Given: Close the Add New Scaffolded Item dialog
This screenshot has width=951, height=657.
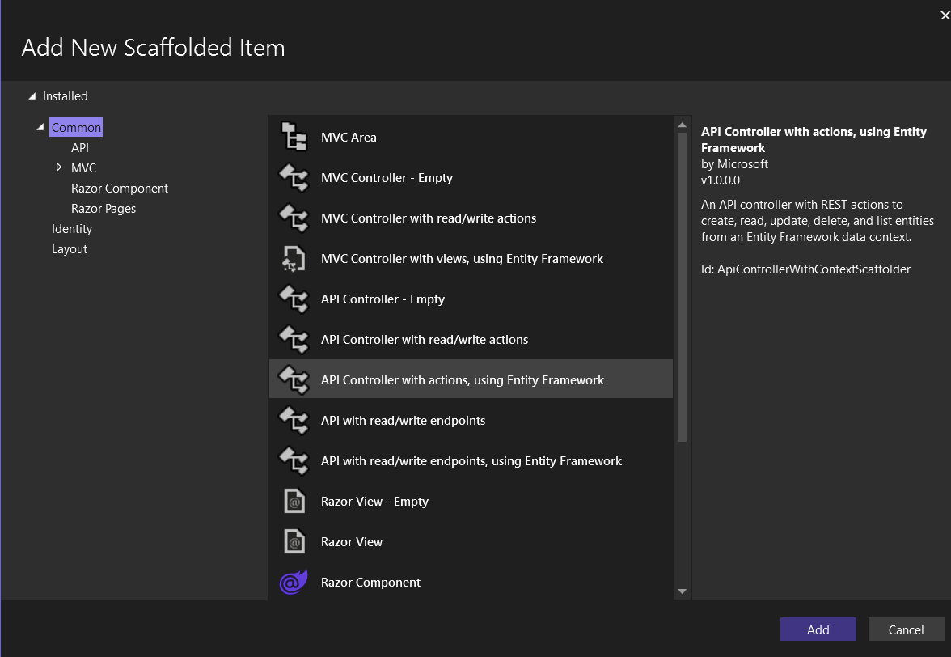Looking at the screenshot, I should coord(943,14).
